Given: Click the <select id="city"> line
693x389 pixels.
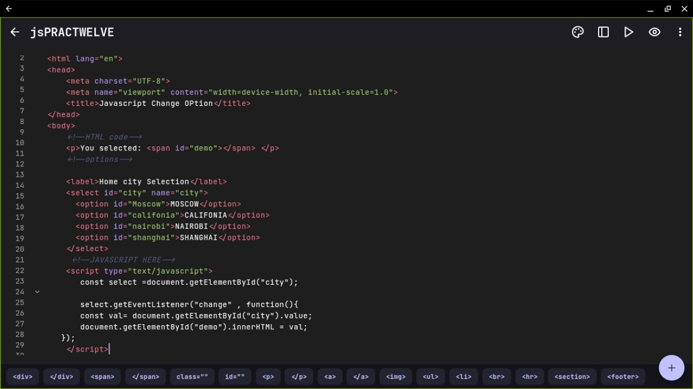Looking at the screenshot, I should (x=137, y=193).
